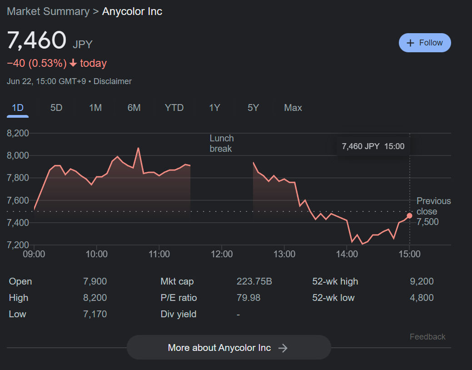Click the P/E ratio value 79.98

[248, 298]
